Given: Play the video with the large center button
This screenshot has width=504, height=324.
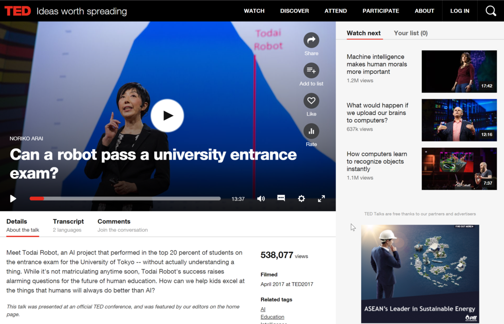Looking at the screenshot, I should (167, 116).
